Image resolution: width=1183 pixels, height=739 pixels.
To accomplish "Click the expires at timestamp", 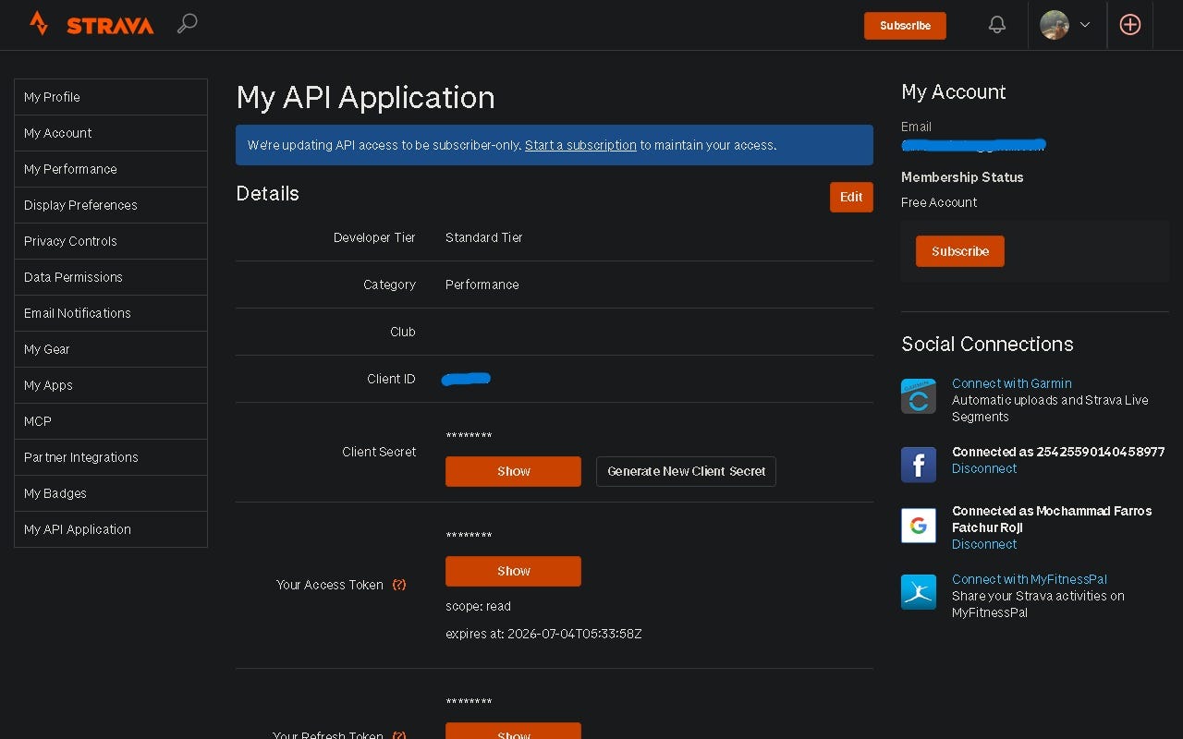I will click(x=543, y=634).
